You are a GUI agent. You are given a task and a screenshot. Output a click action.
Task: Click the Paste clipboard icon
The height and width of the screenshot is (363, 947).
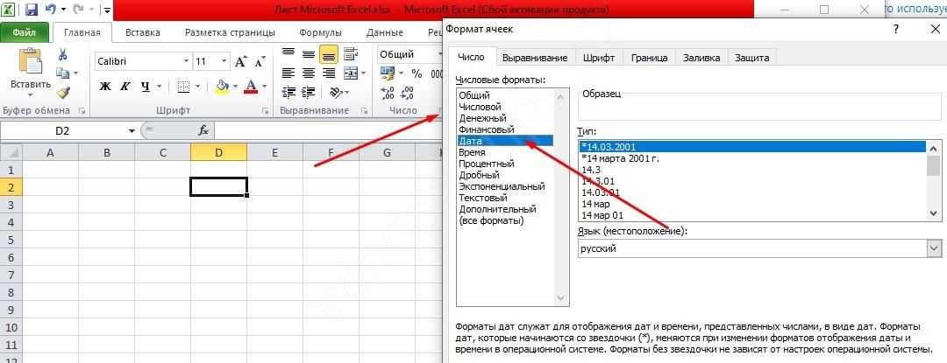30,63
